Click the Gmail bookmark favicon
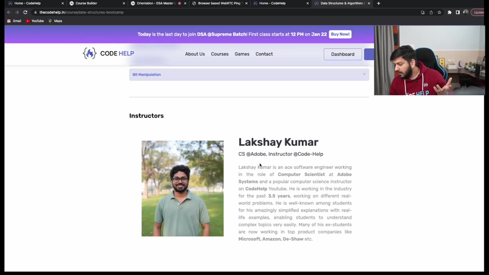 (9, 21)
